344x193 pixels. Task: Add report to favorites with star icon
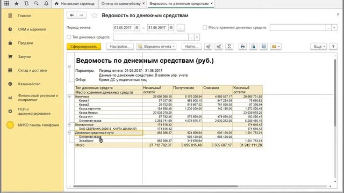click(x=95, y=16)
